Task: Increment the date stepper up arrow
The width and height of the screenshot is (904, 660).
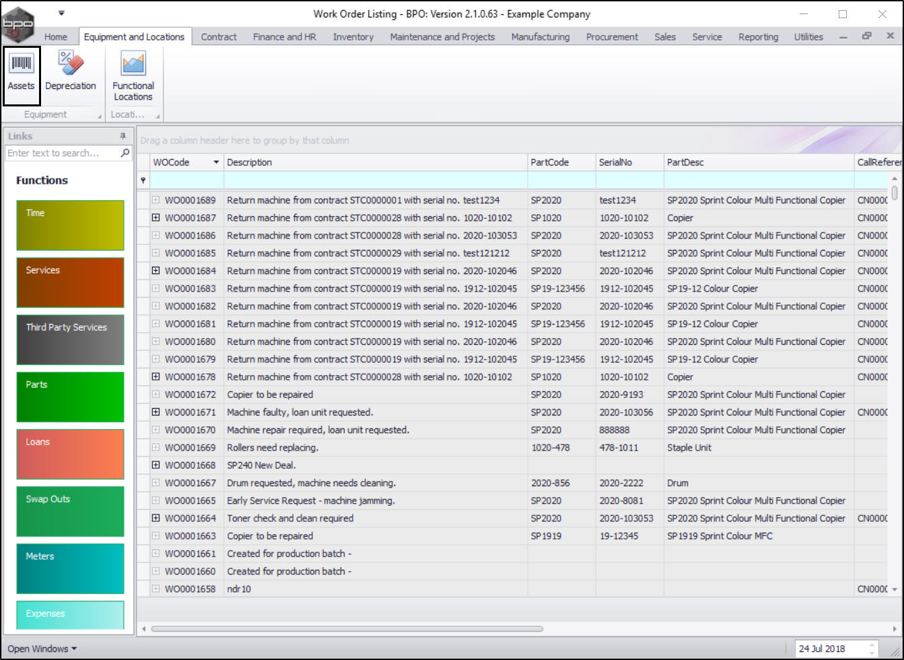Action: pyautogui.click(x=873, y=646)
